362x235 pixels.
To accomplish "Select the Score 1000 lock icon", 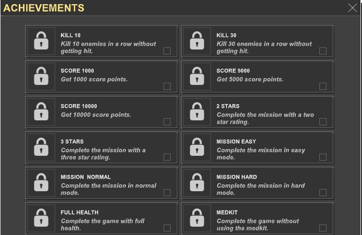I will click(41, 76).
